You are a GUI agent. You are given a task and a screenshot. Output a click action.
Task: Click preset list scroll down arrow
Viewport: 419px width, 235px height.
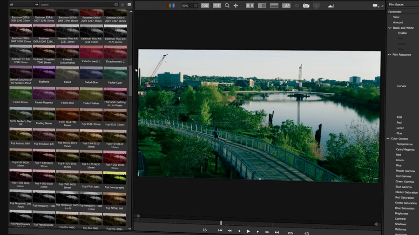(x=130, y=228)
